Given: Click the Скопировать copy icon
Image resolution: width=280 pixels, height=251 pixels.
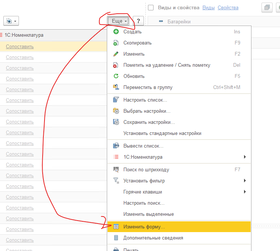Looking at the screenshot, I should click(116, 43).
